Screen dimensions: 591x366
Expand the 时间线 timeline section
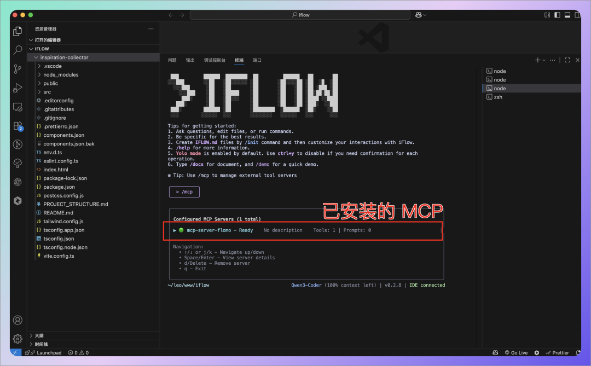coord(94,344)
